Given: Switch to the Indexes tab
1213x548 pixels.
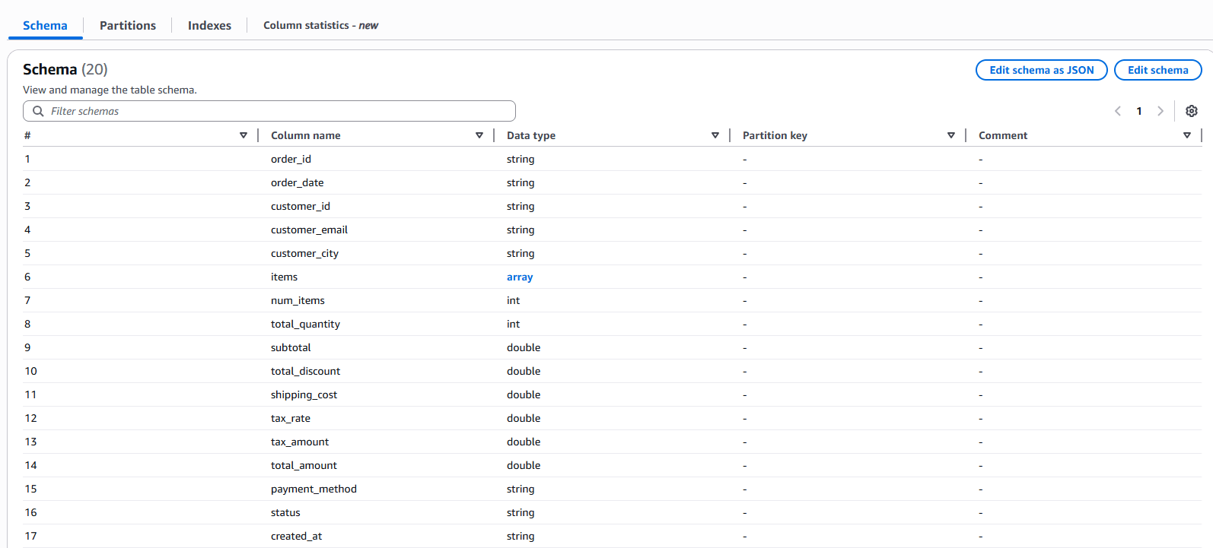Looking at the screenshot, I should tap(209, 25).
